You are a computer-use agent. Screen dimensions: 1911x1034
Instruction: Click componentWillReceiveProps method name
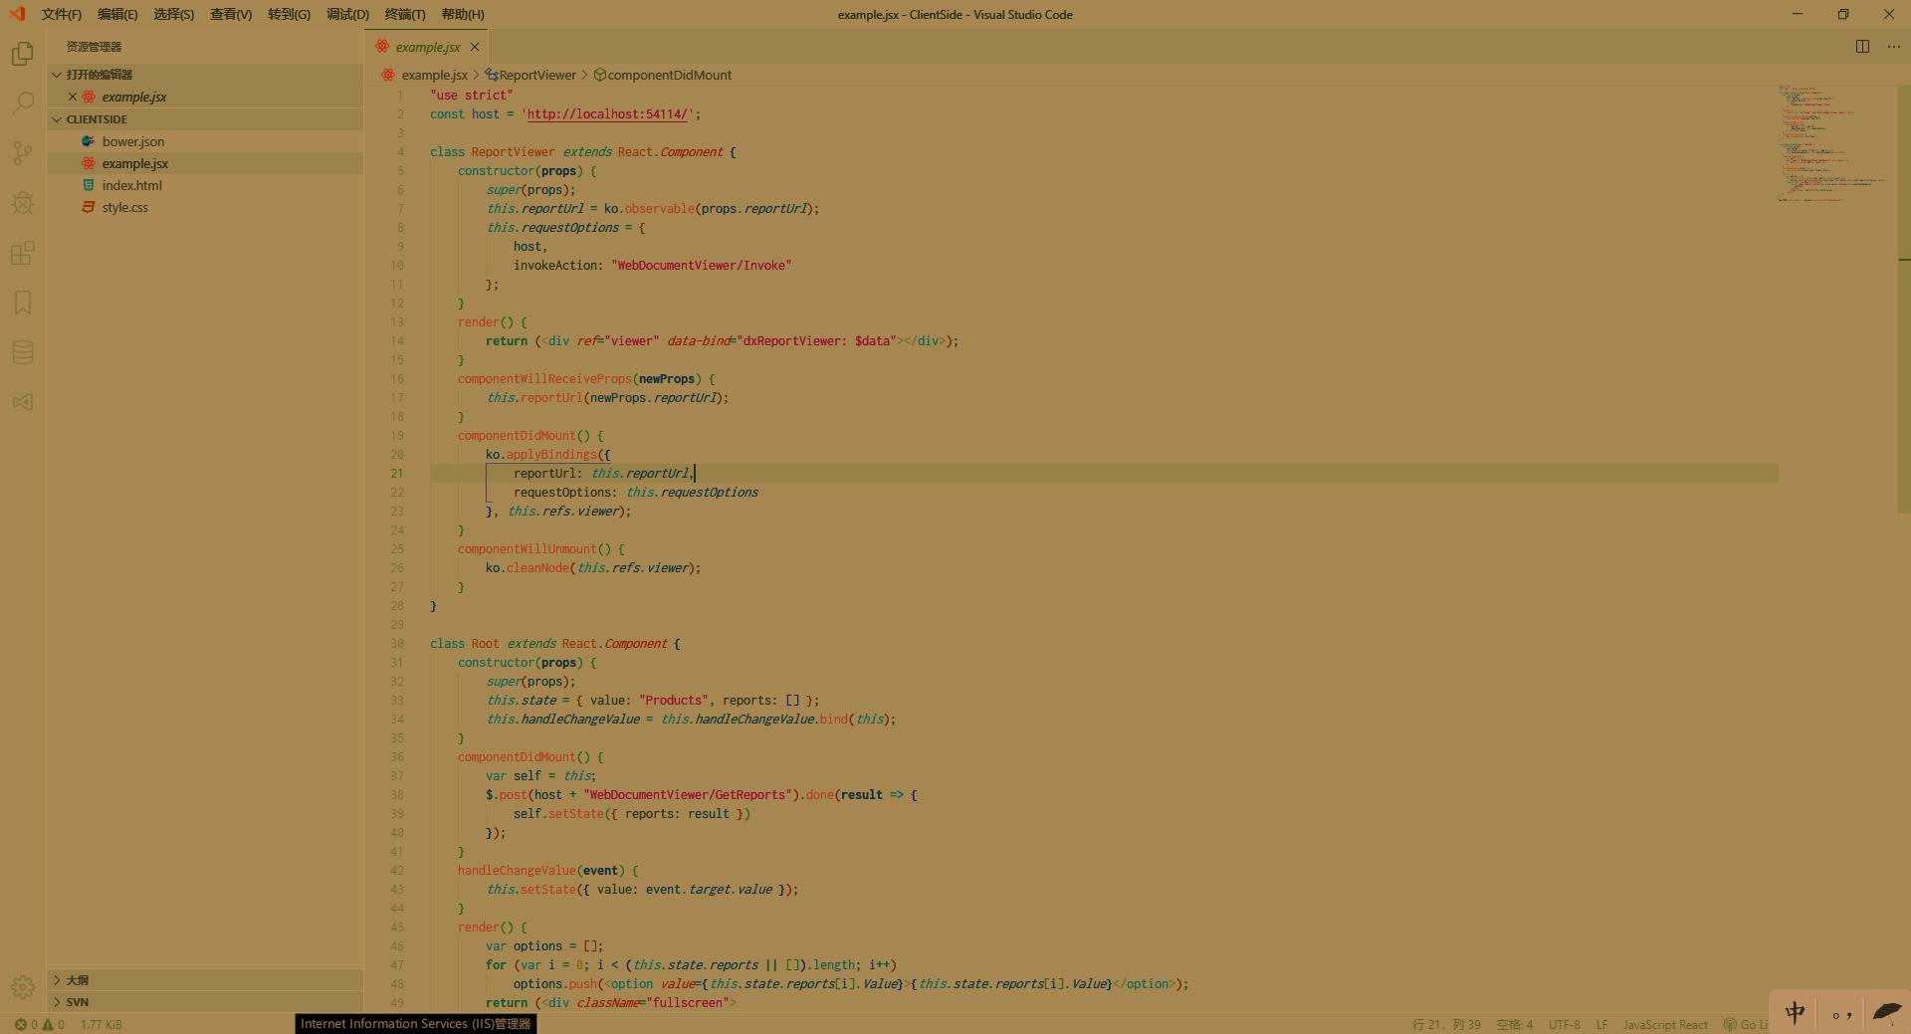[544, 379]
